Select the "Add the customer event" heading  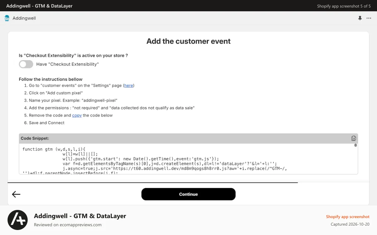(188, 41)
